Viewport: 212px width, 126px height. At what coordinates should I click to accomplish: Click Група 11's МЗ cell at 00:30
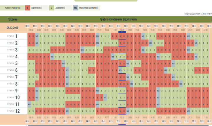pos(30,104)
